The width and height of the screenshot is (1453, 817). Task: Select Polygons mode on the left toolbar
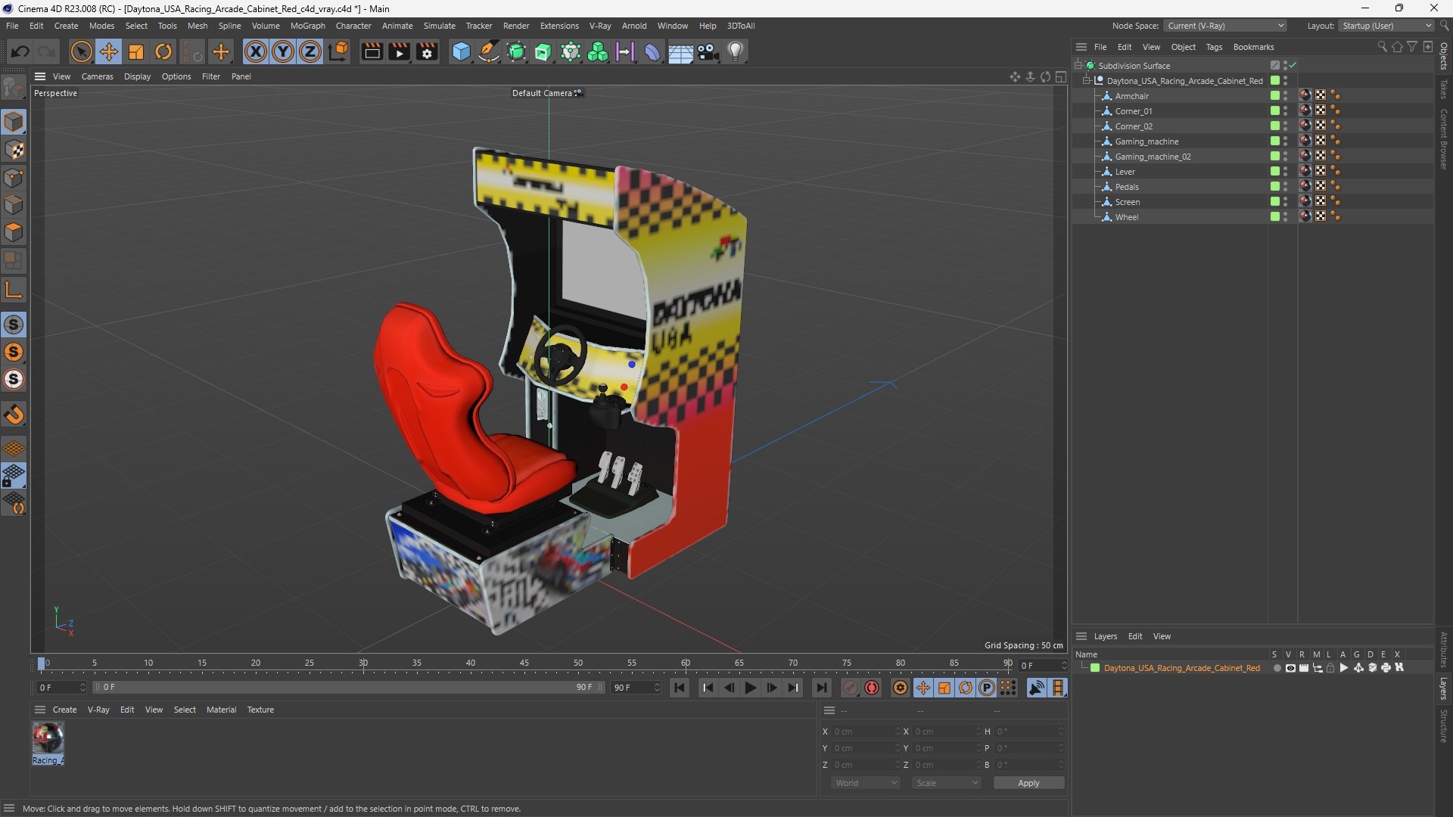14,232
